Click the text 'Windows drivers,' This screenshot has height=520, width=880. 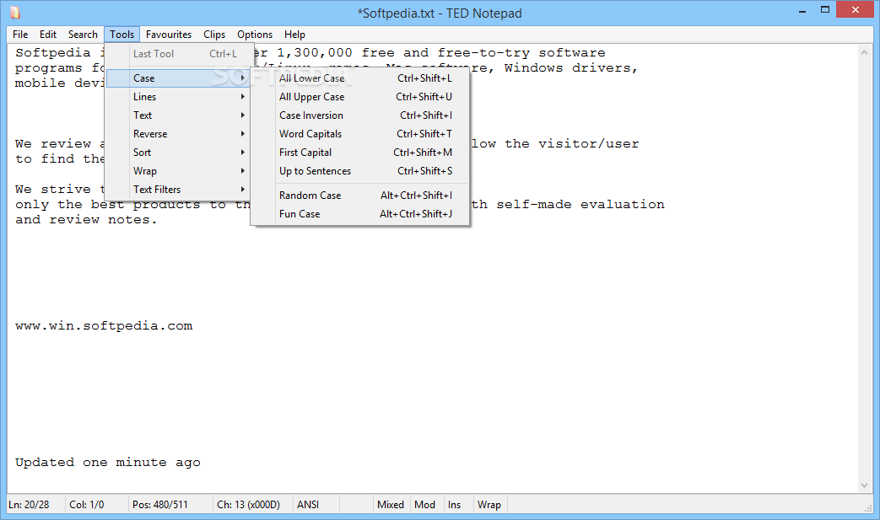coord(571,67)
